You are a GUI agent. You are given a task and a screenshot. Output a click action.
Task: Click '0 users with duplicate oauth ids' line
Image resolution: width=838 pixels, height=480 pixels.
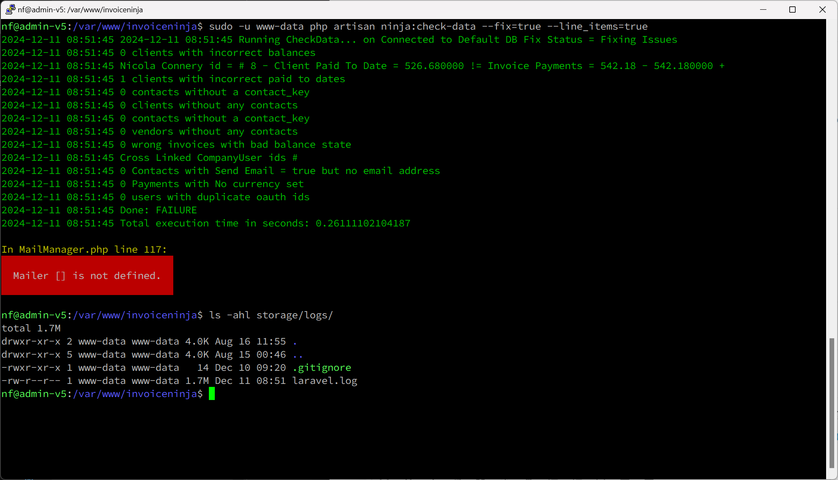pyautogui.click(x=155, y=197)
